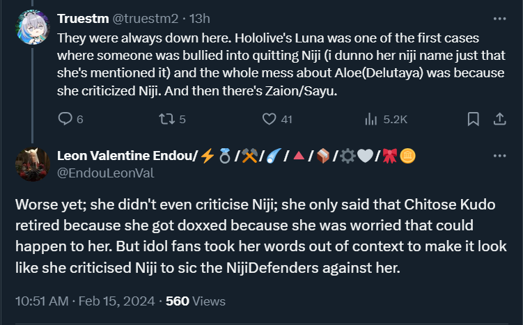Image resolution: width=523 pixels, height=325 pixels.
Task: Click the 5 reposts count
Action: pyautogui.click(x=182, y=119)
